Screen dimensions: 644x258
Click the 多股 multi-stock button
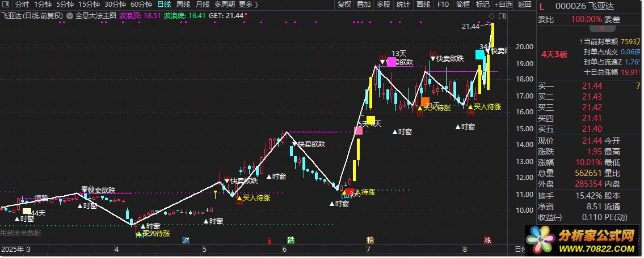coord(383,5)
